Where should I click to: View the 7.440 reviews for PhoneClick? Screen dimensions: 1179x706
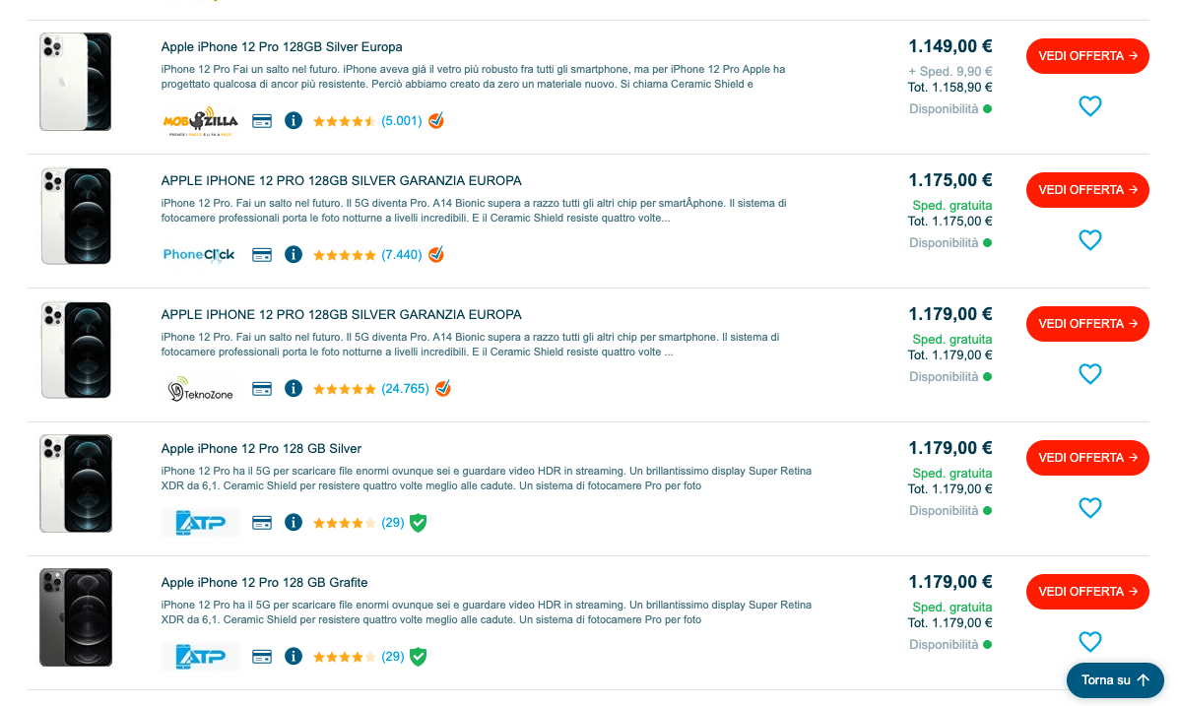(402, 255)
